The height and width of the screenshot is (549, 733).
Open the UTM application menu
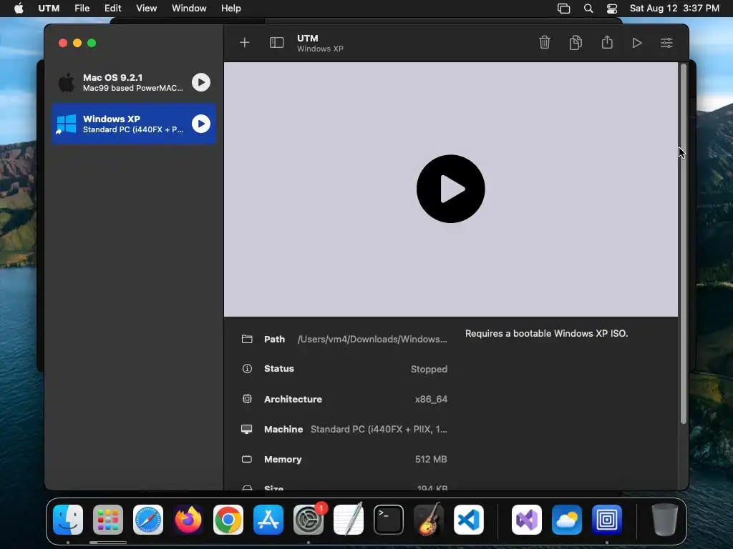(49, 9)
